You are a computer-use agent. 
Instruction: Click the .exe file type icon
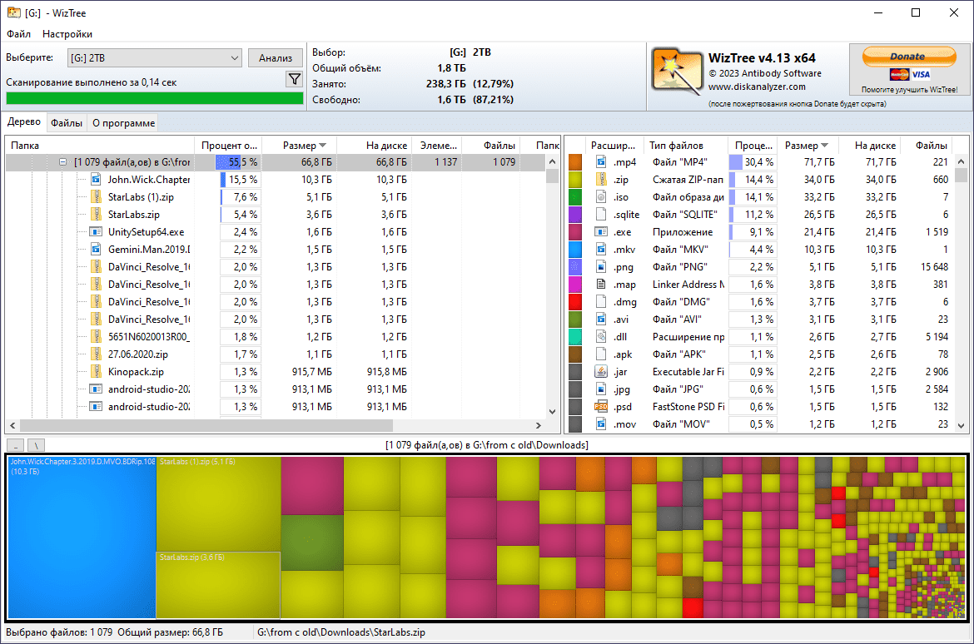[x=601, y=231]
